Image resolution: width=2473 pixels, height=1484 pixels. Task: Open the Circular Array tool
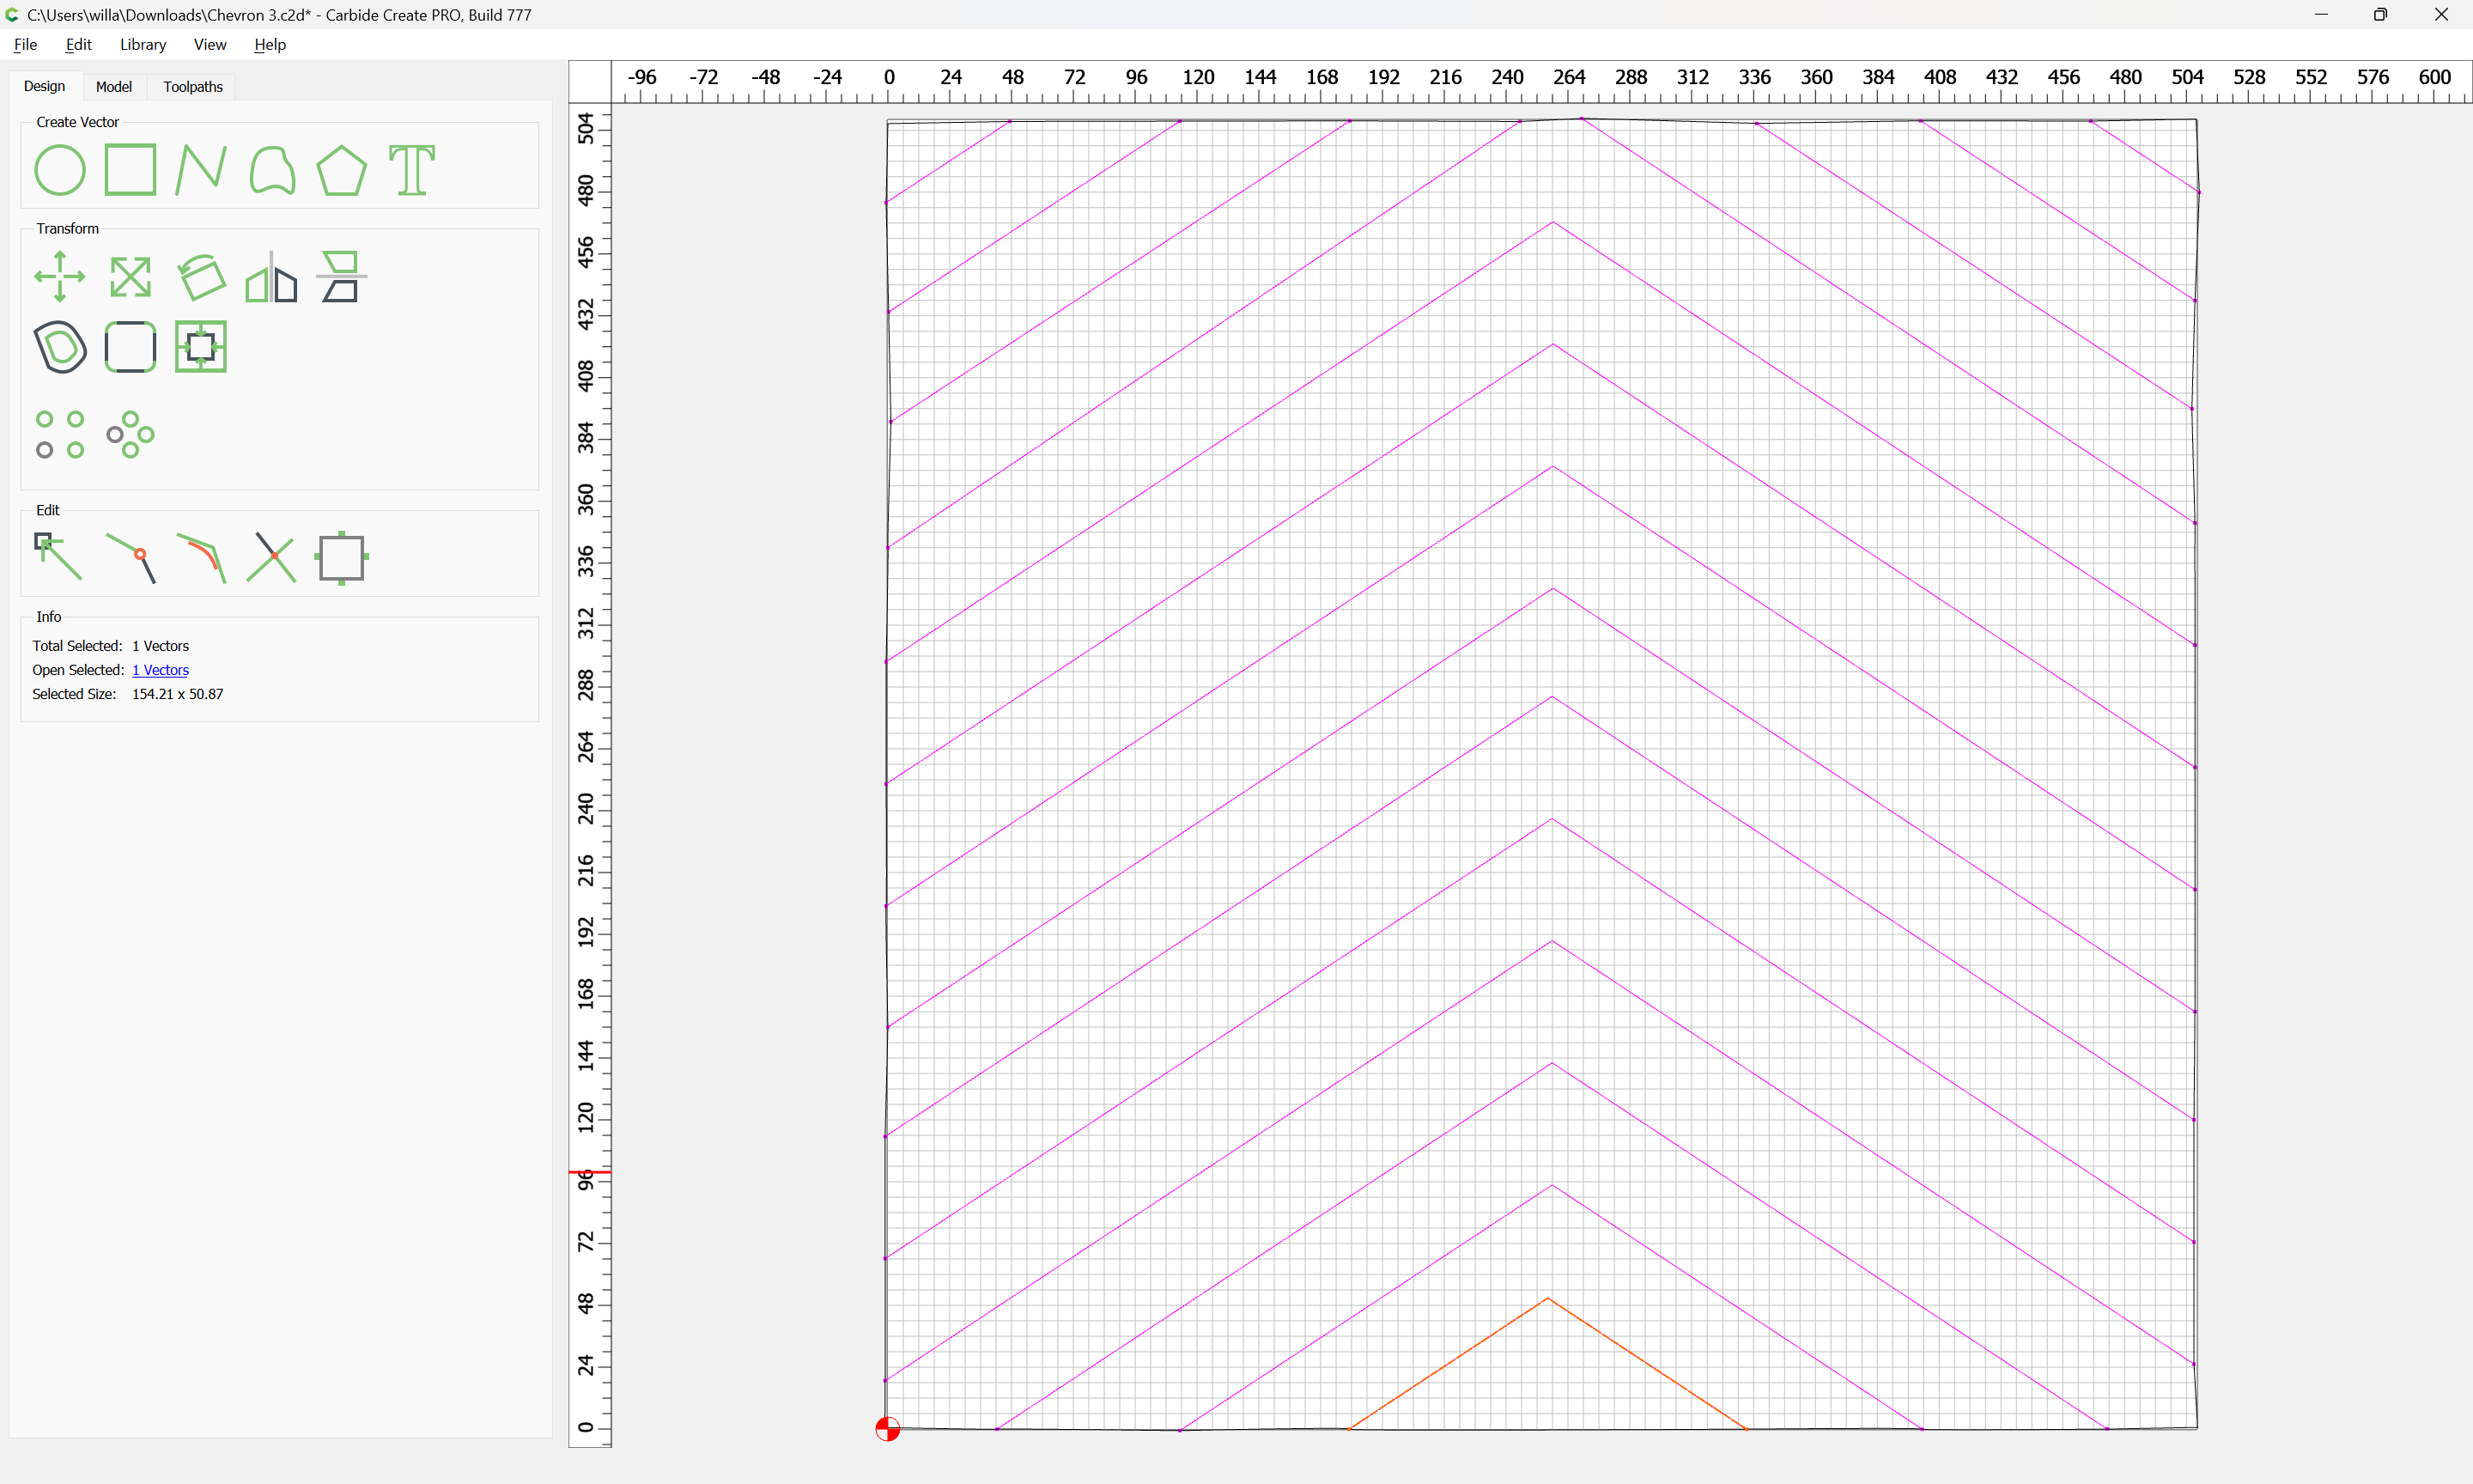[130, 435]
